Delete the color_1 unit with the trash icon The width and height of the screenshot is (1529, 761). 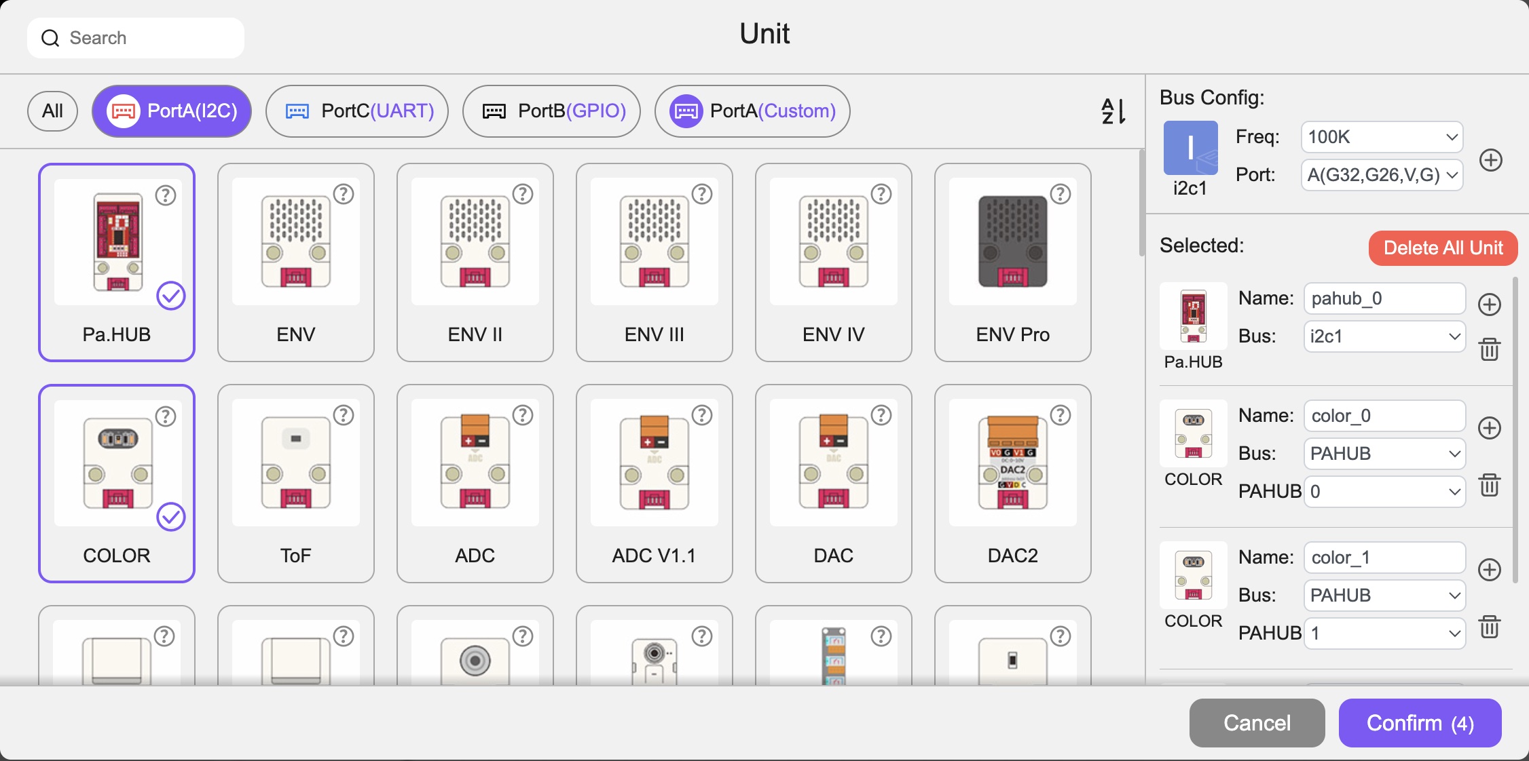tap(1490, 627)
